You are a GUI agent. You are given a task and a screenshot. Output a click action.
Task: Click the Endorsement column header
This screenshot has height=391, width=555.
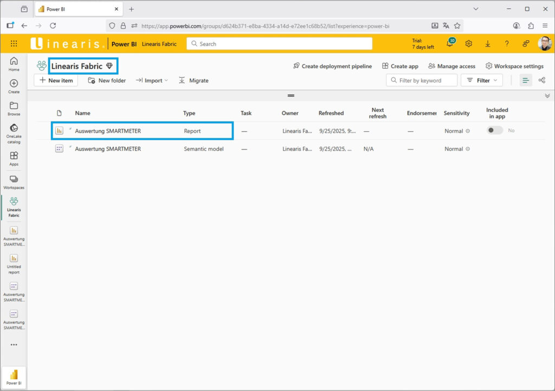pyautogui.click(x=422, y=113)
